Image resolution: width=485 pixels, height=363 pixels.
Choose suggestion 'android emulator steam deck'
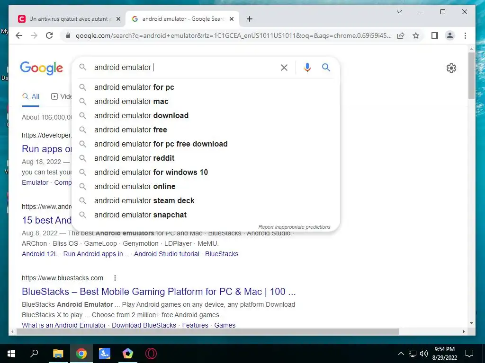point(206,201)
